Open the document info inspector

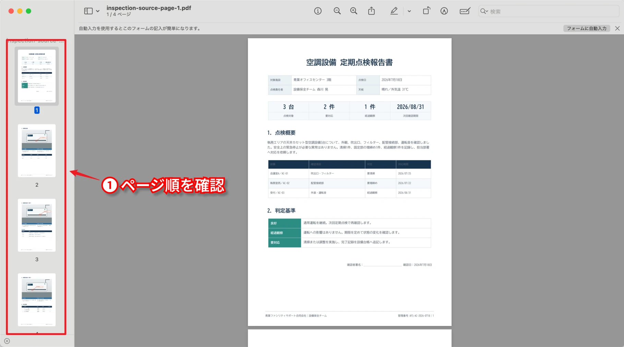coord(318,11)
